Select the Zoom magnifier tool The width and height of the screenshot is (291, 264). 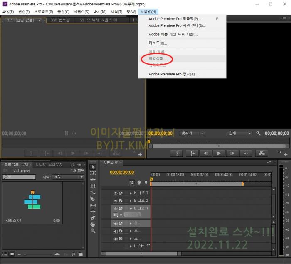tap(93, 231)
